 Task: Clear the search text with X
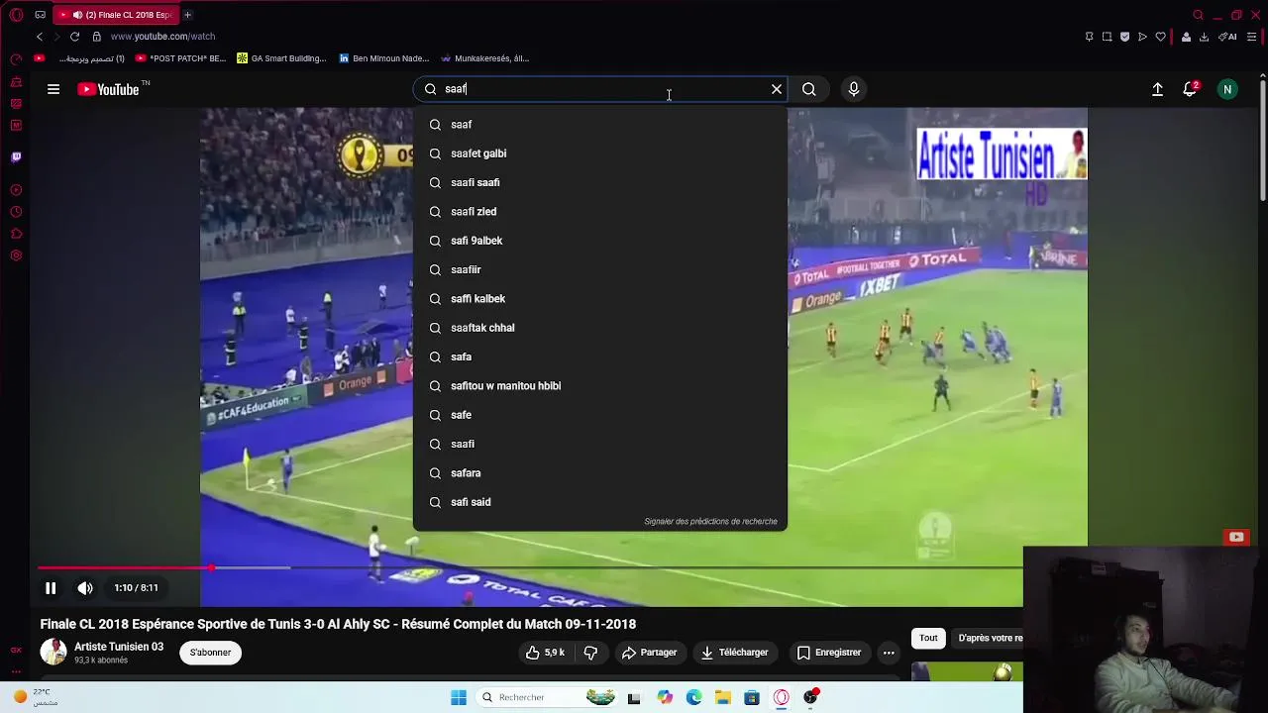click(777, 89)
